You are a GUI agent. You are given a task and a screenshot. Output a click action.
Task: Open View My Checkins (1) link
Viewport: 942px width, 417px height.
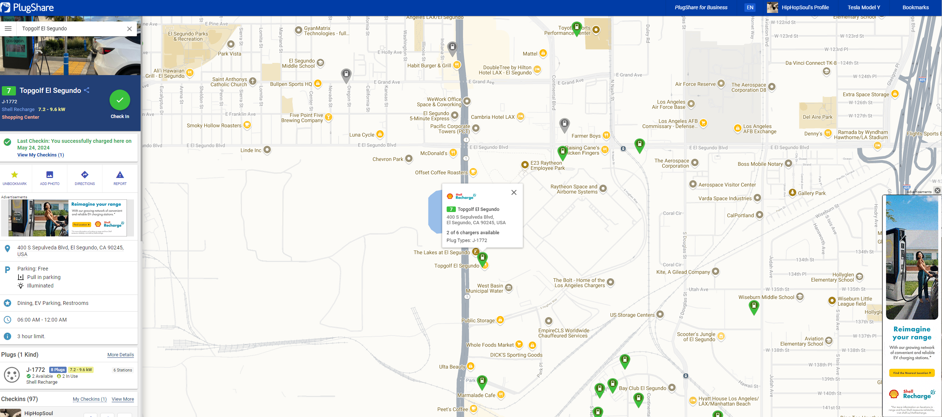pyautogui.click(x=41, y=155)
